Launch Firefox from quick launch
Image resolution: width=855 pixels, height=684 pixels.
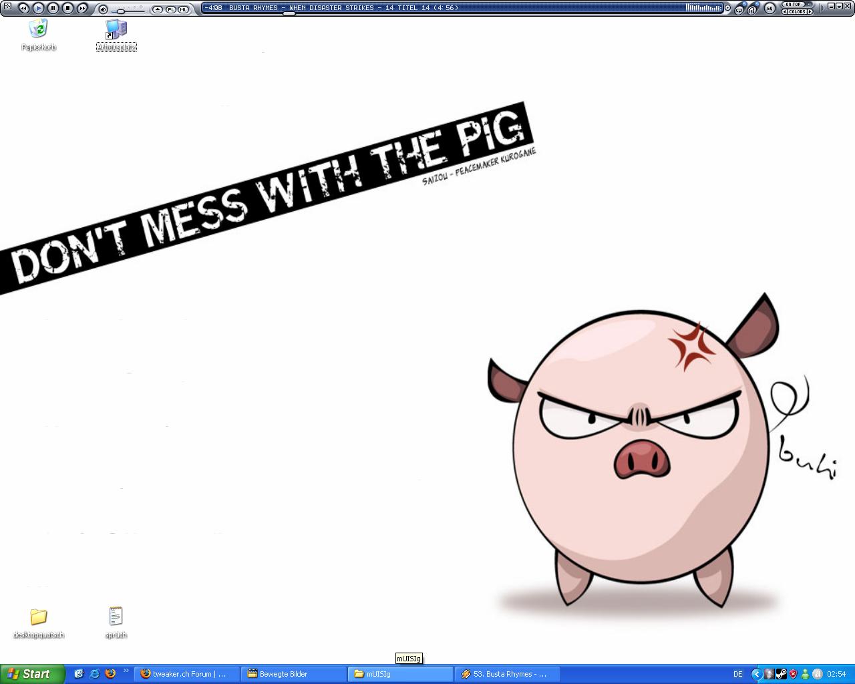pos(110,674)
